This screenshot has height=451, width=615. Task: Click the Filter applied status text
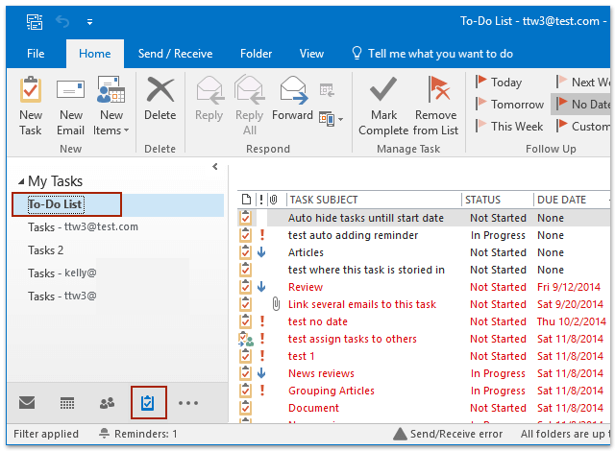[x=46, y=434]
